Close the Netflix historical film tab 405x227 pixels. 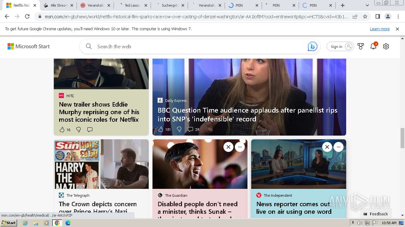tap(34, 5)
